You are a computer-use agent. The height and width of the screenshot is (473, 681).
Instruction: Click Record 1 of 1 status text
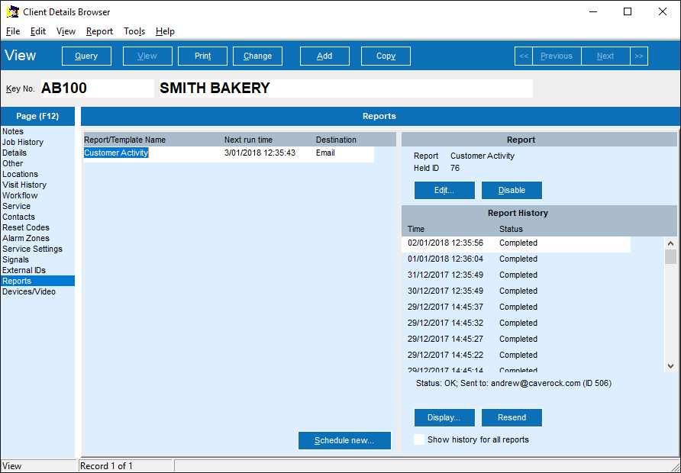pyautogui.click(x=106, y=466)
